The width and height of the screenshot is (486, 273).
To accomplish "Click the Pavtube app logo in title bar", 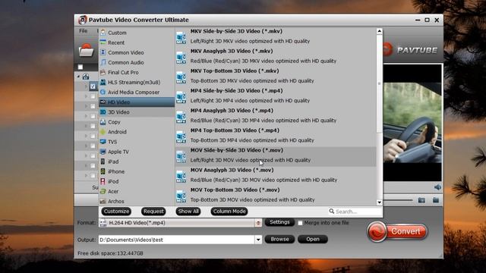I will 83,20.
